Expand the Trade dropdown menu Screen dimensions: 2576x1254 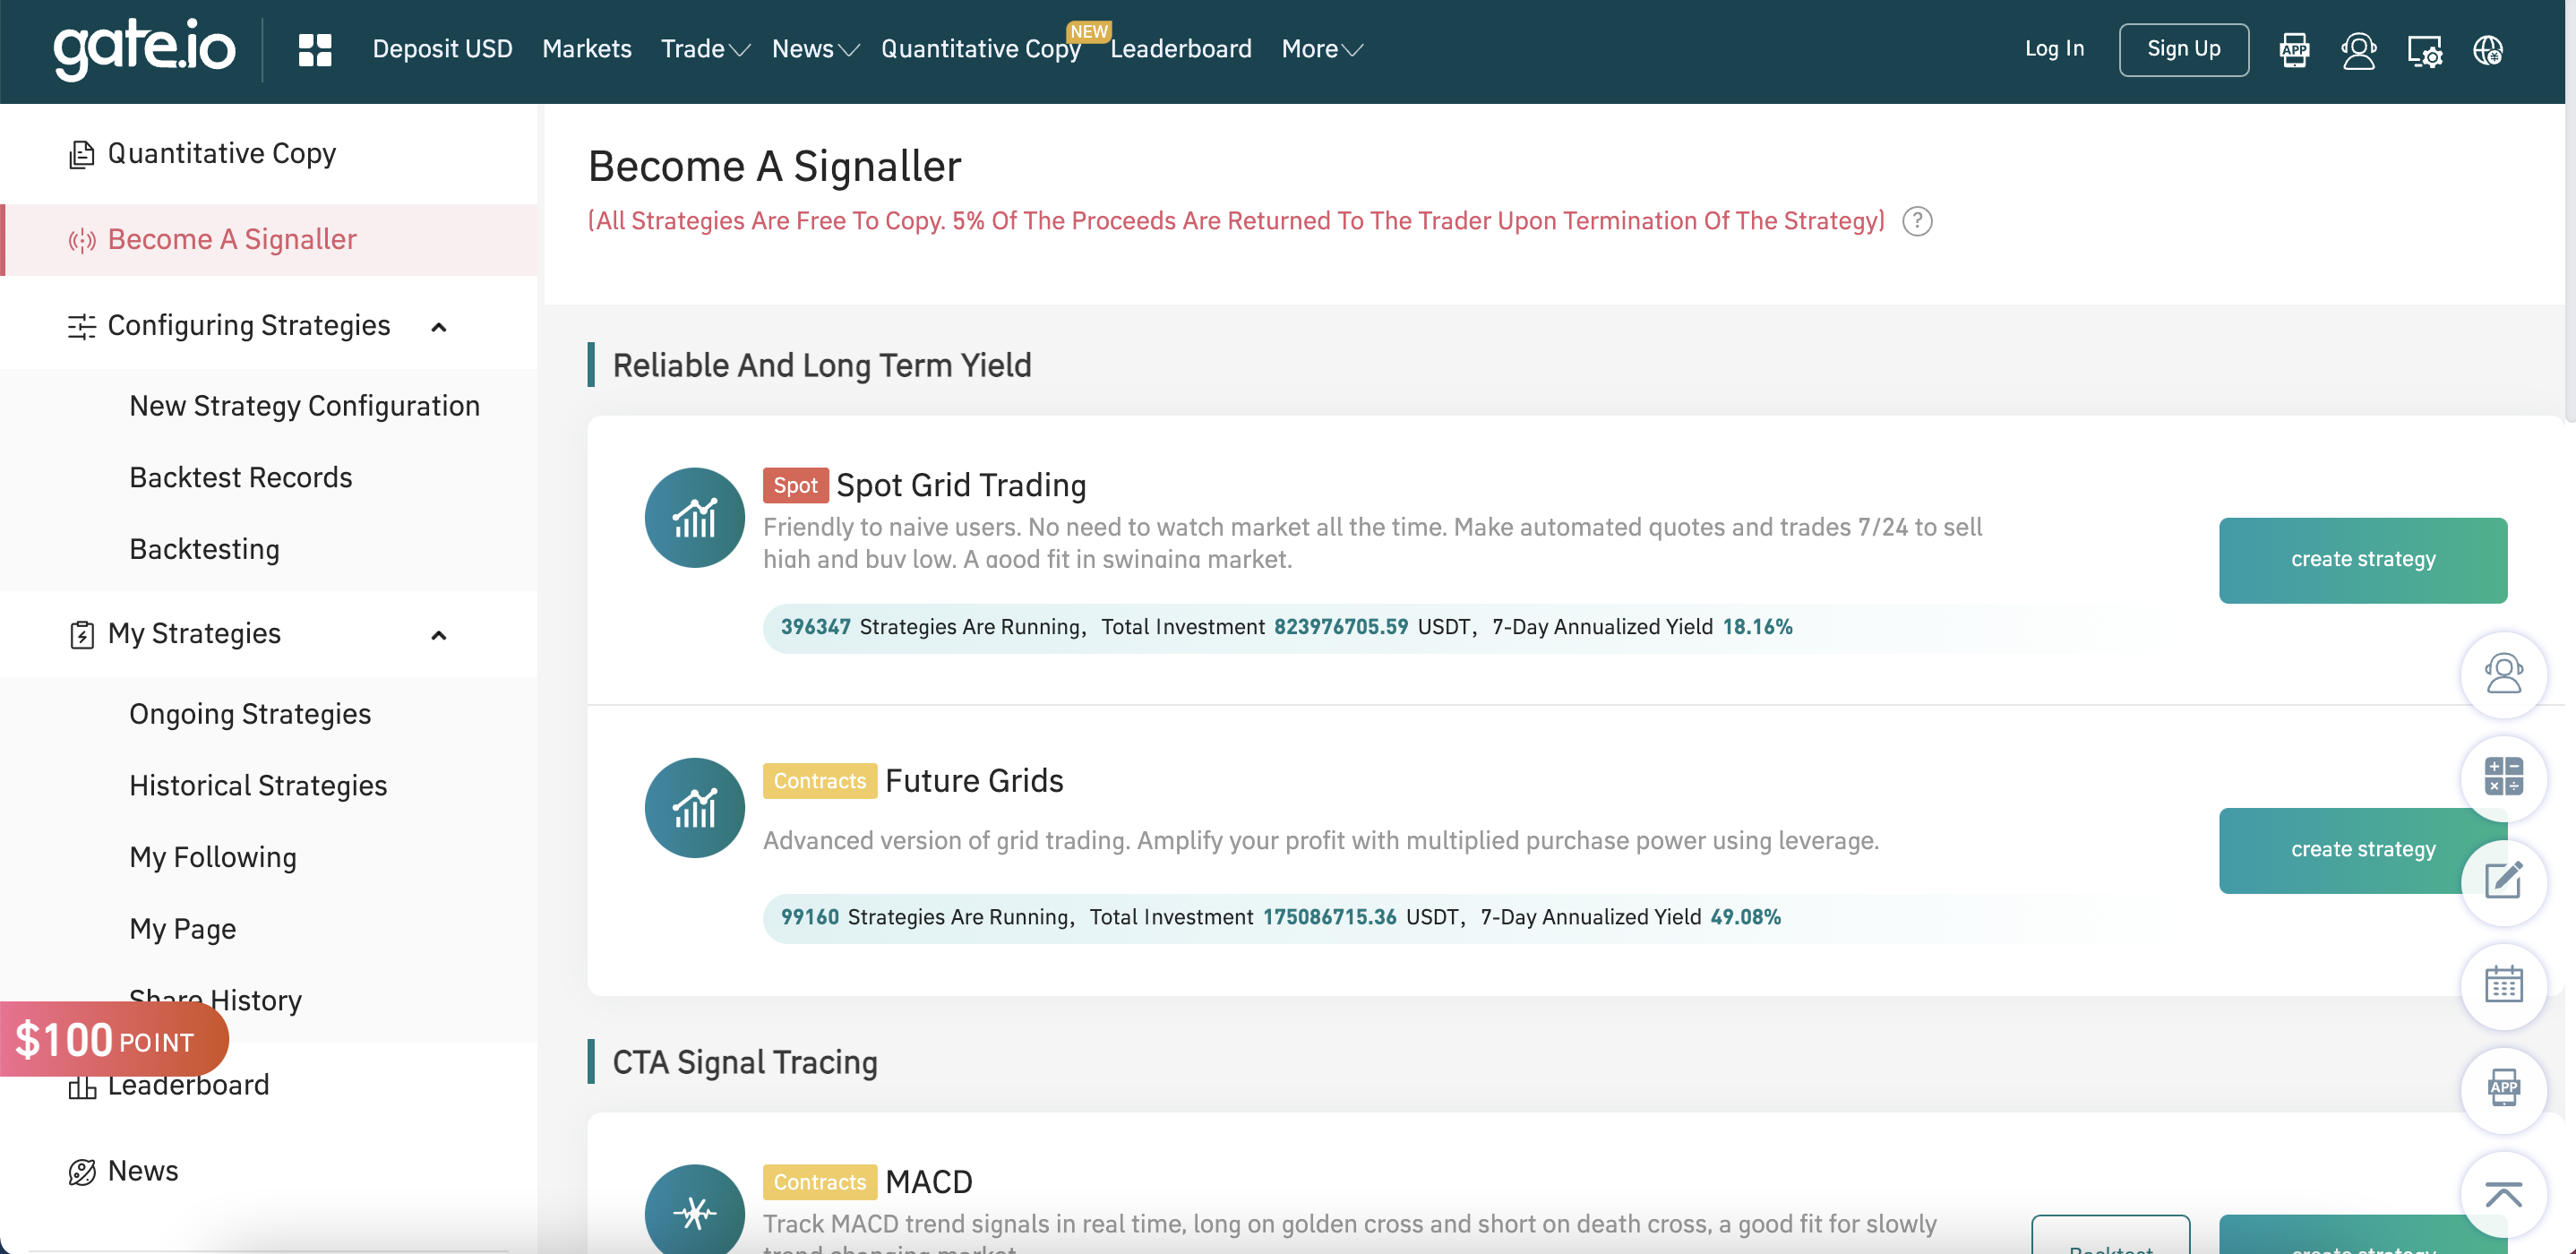(705, 49)
